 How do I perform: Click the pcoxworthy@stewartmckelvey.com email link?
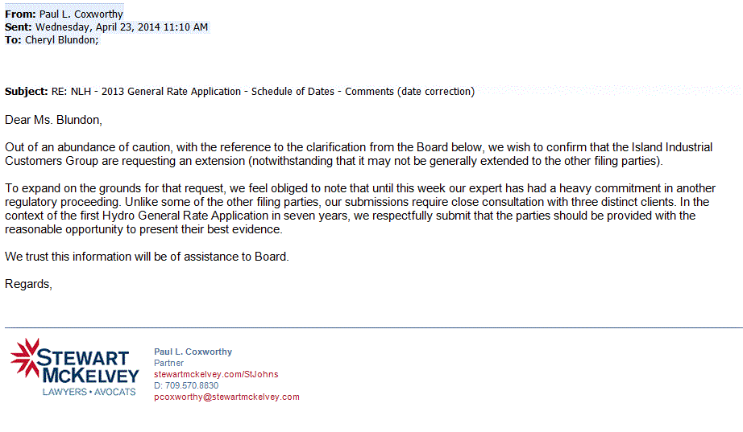[x=226, y=397]
